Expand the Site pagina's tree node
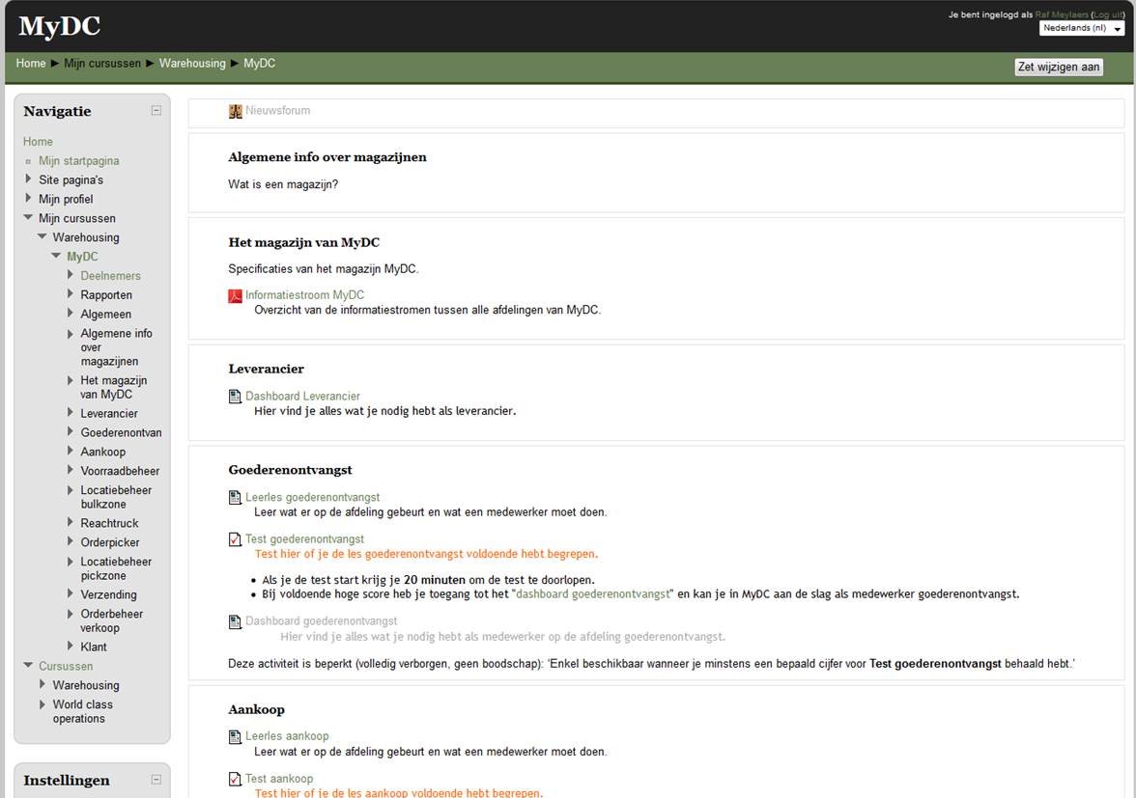This screenshot has width=1136, height=798. [28, 179]
